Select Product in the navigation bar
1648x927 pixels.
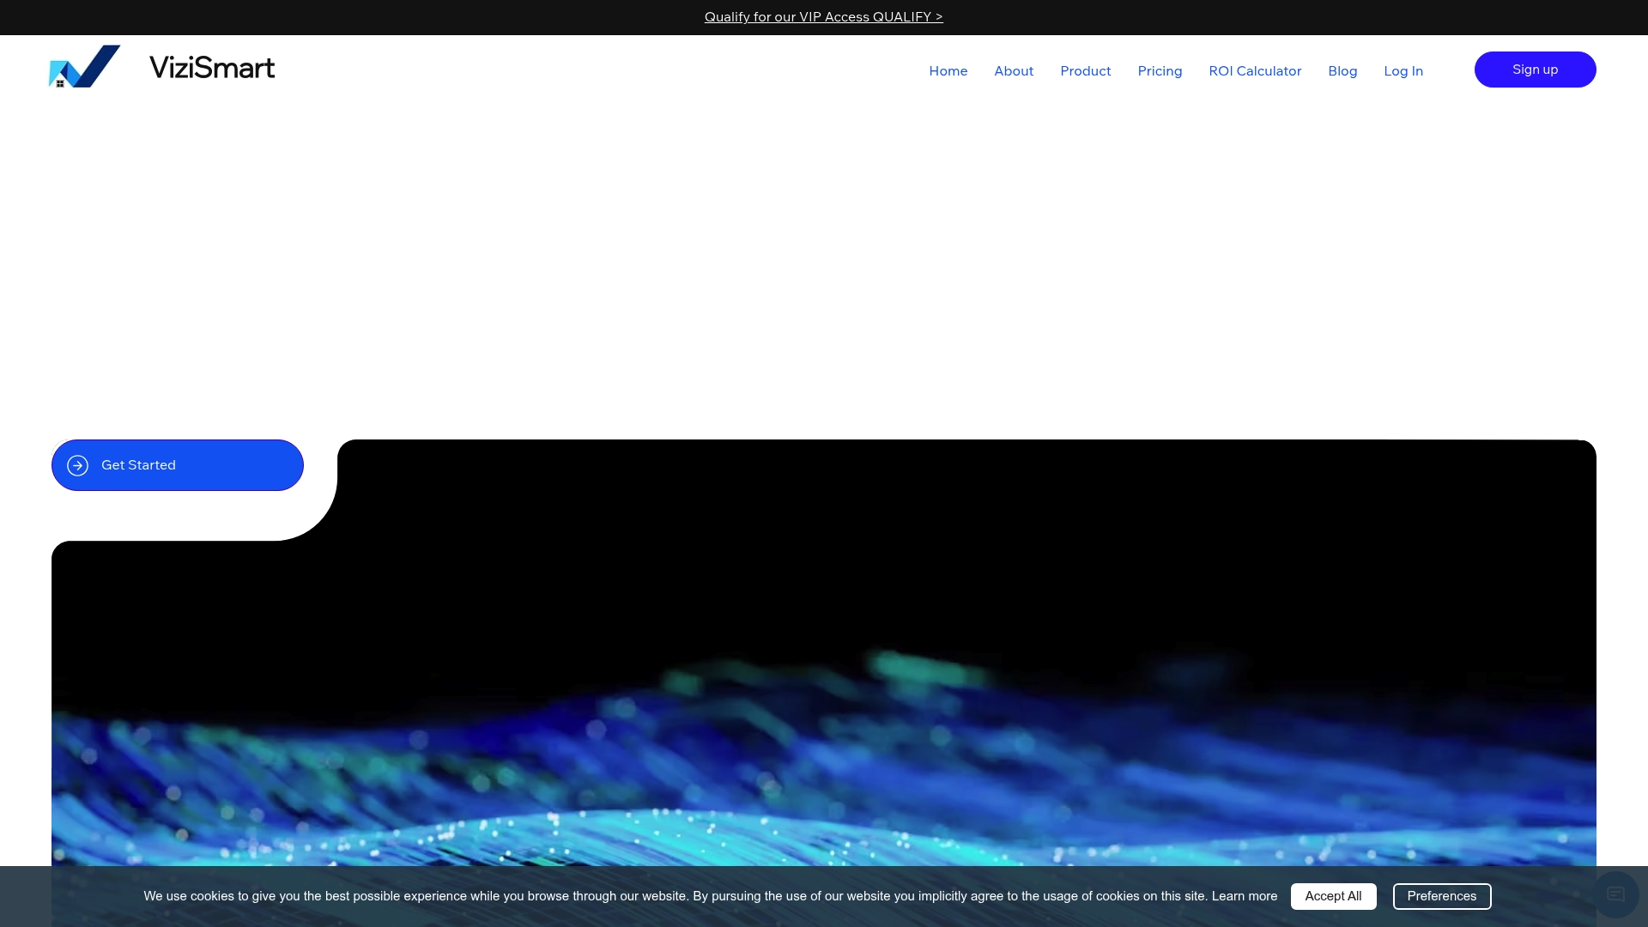1085,71
